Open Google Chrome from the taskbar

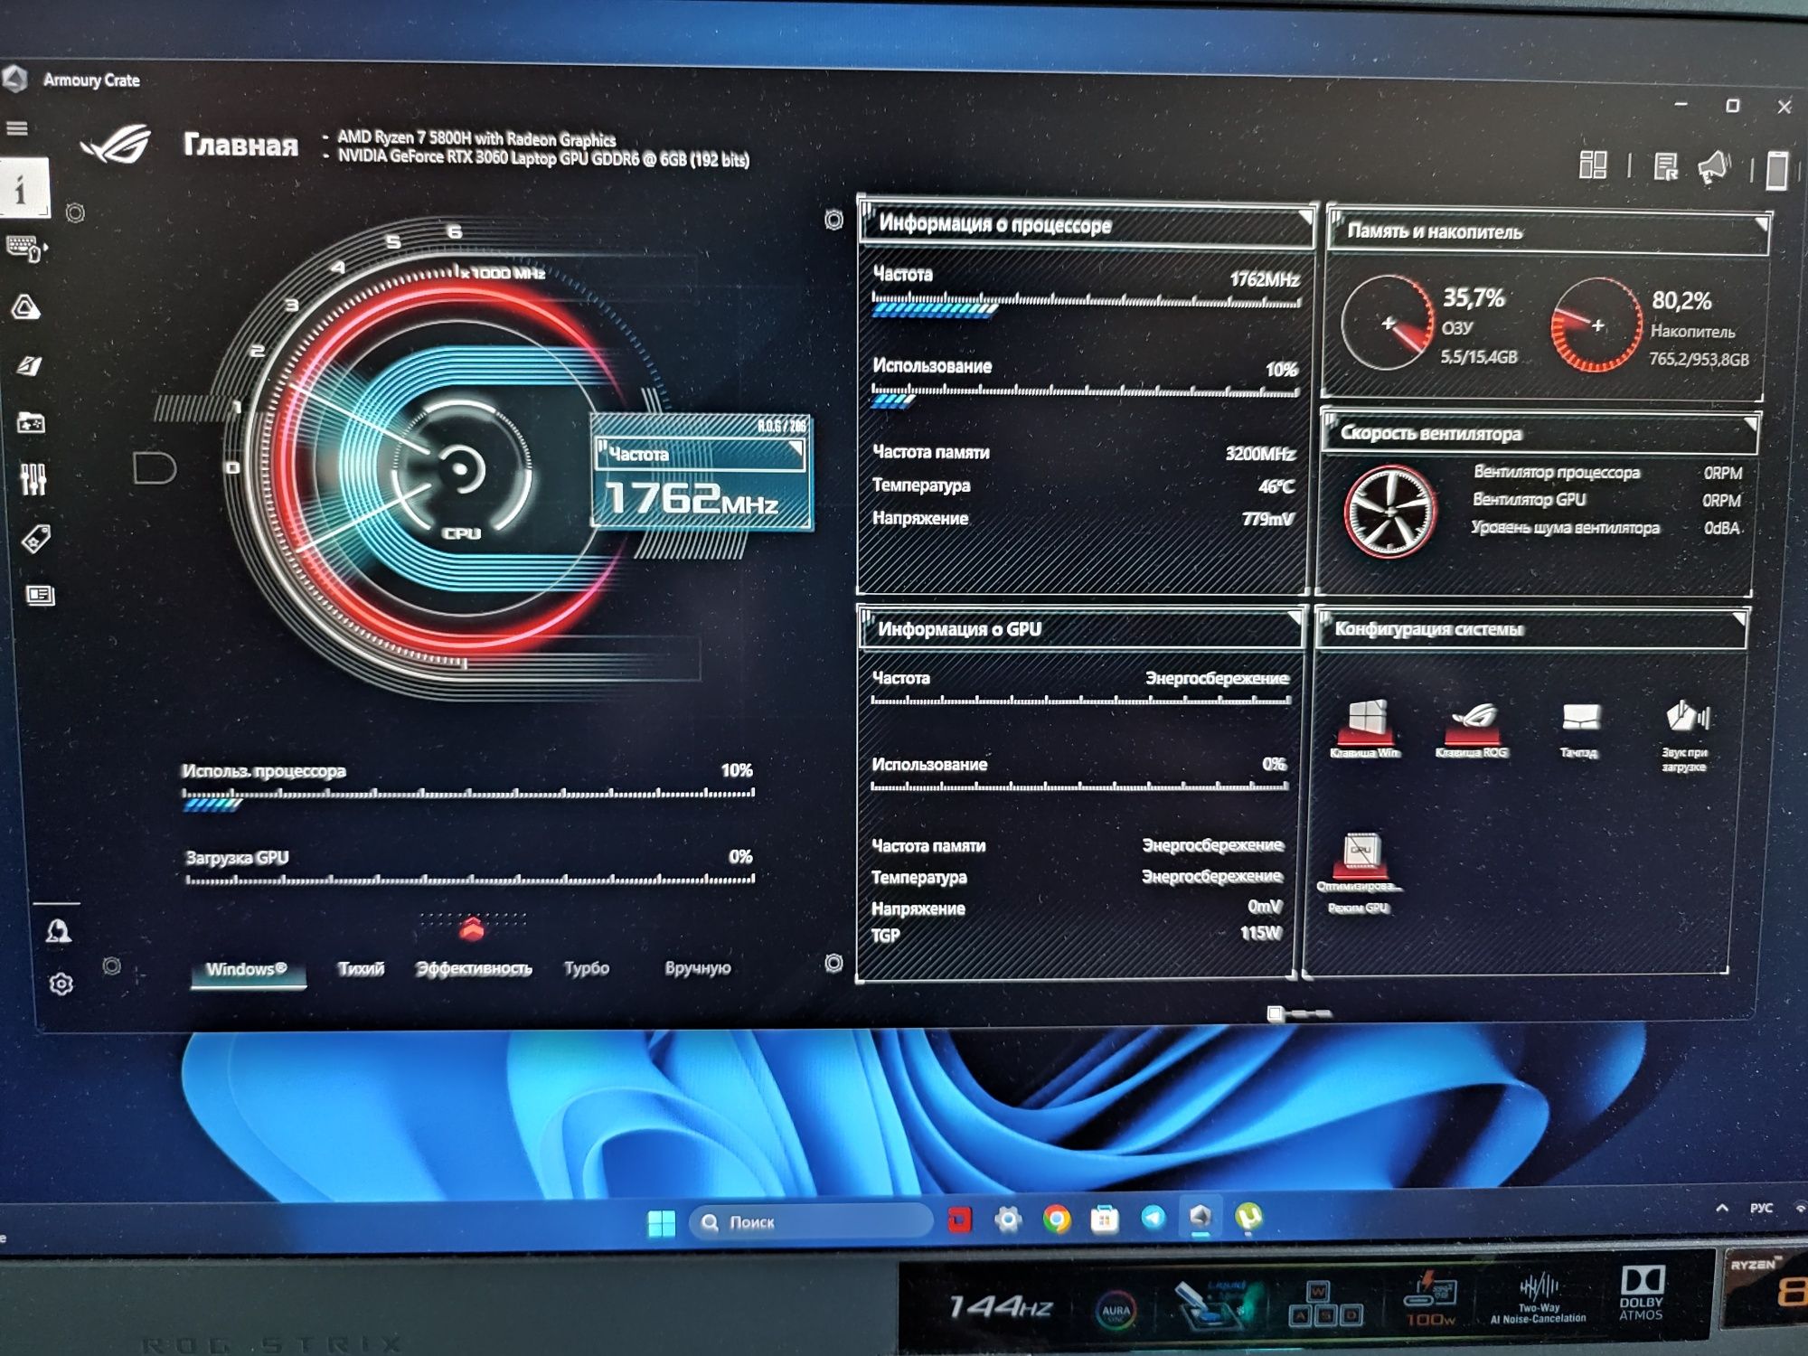1056,1219
